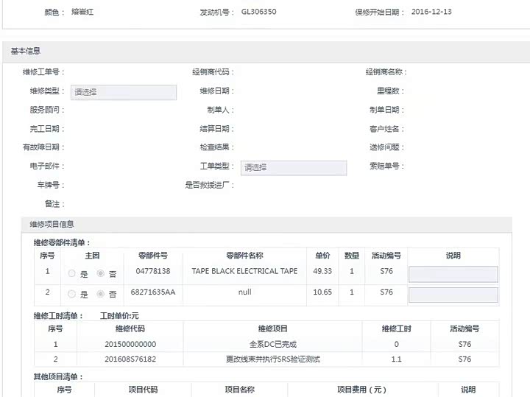Click the 维修项目信息 section header

tap(52, 224)
